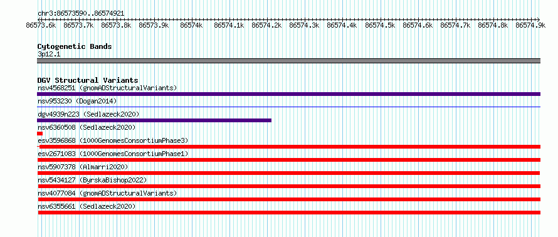Open nsv953230 (Dogan2014) label
The width and height of the screenshot is (558, 237).
pyautogui.click(x=77, y=101)
